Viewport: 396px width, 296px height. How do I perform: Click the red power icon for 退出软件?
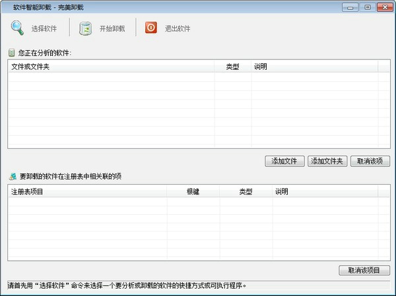click(x=151, y=28)
